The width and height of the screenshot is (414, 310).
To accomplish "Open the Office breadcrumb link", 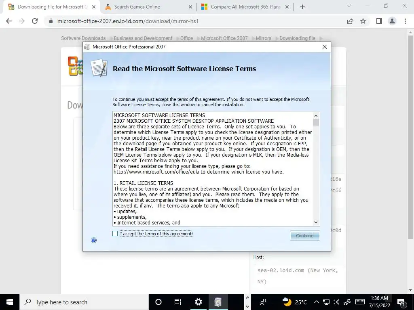I will (x=186, y=38).
